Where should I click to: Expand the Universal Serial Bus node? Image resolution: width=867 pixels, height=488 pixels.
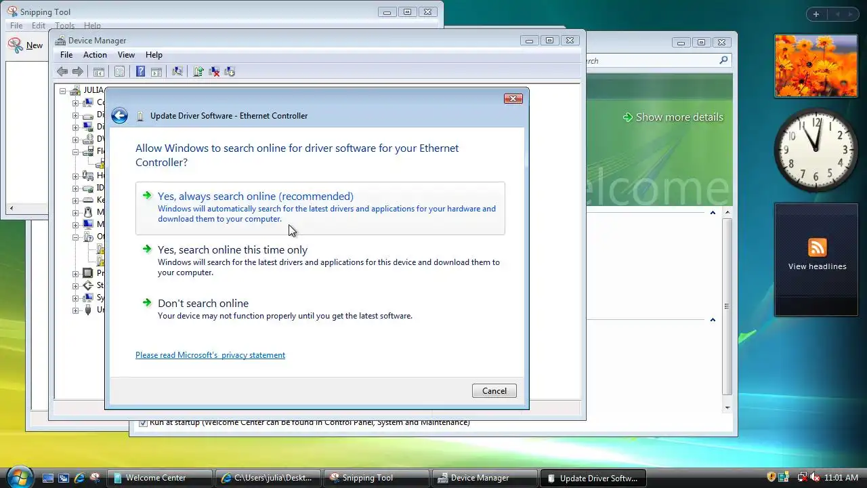(x=75, y=310)
